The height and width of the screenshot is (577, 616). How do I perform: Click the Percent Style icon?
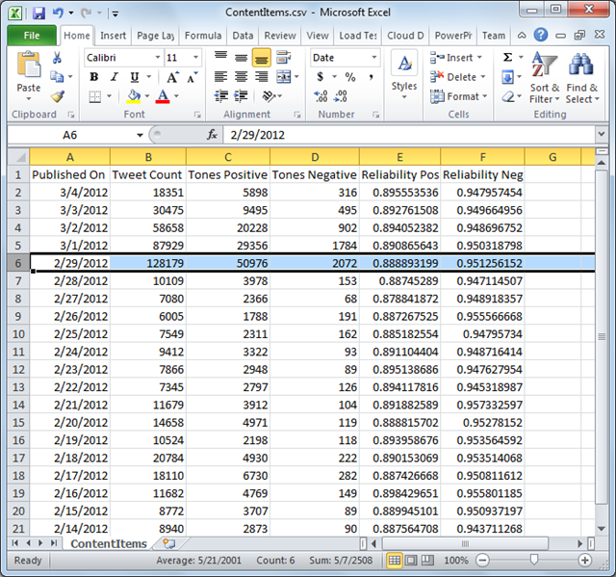coord(348,77)
